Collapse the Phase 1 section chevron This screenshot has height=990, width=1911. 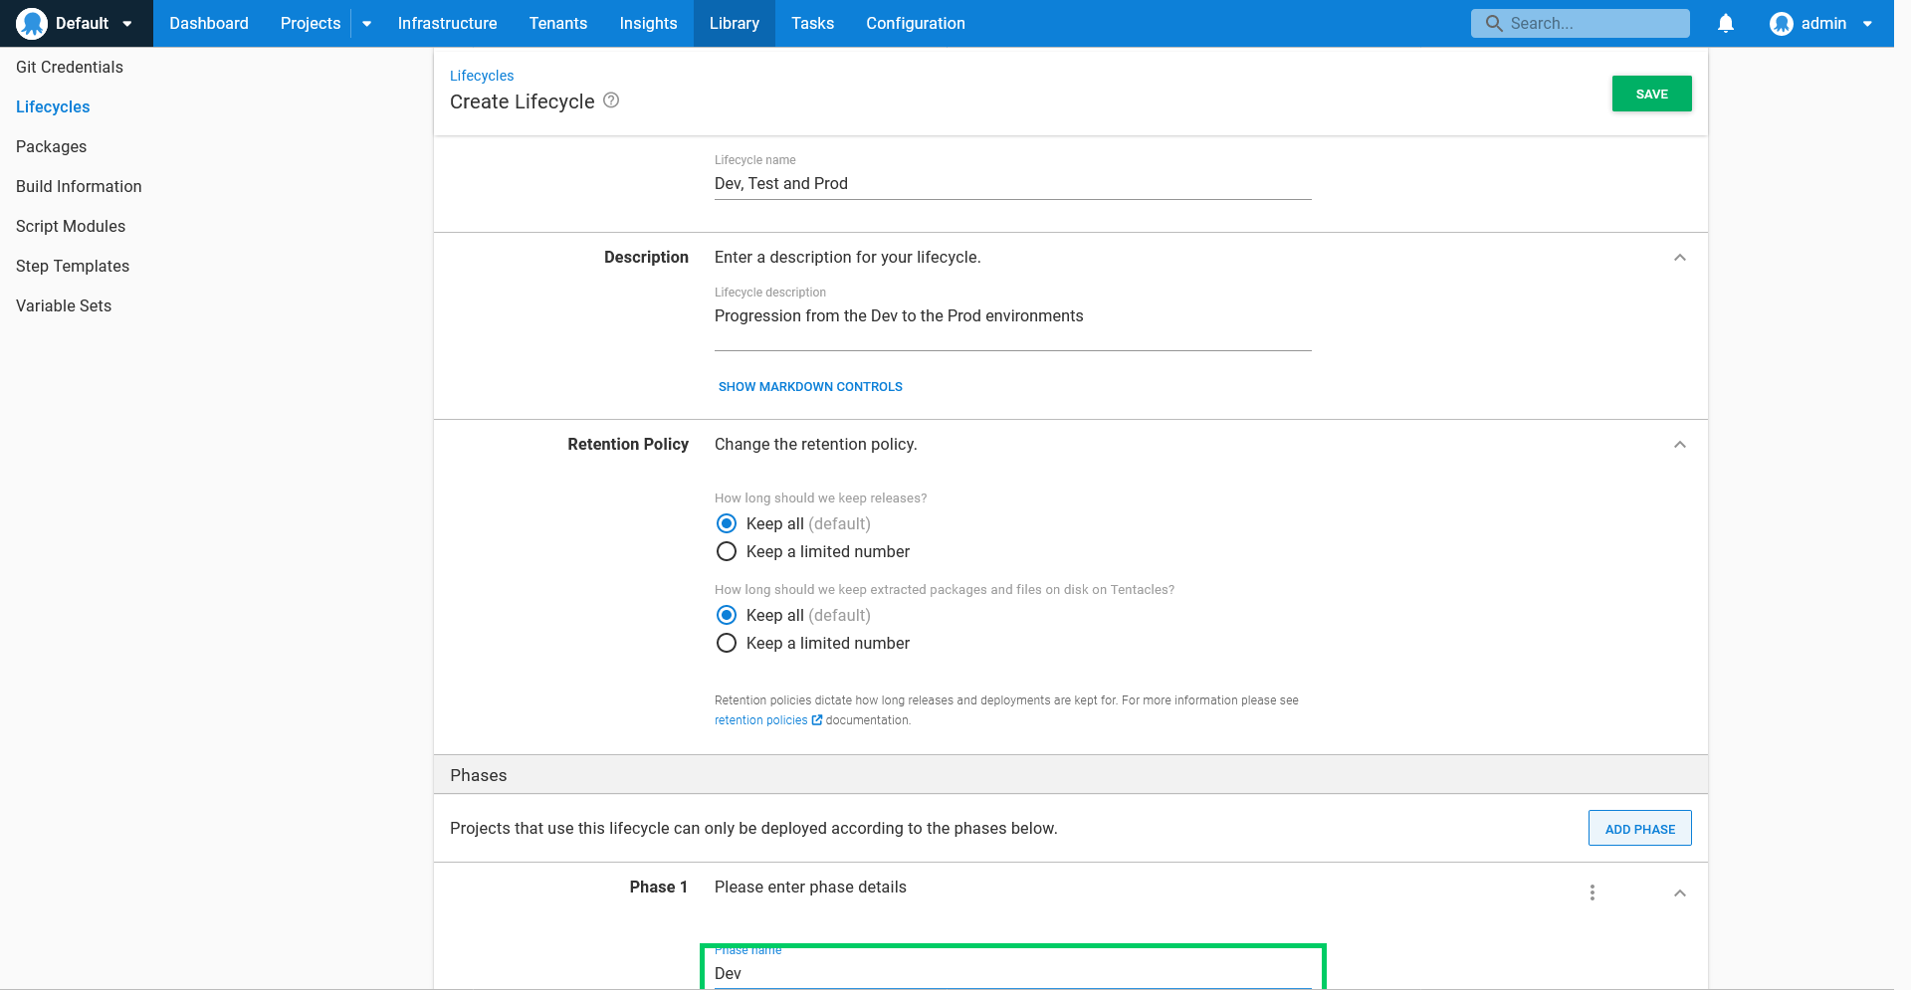(x=1680, y=893)
